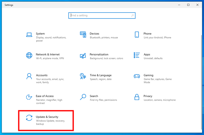The image size is (204, 135).
Task: Select the Network & Internet heading
Action: point(48,55)
